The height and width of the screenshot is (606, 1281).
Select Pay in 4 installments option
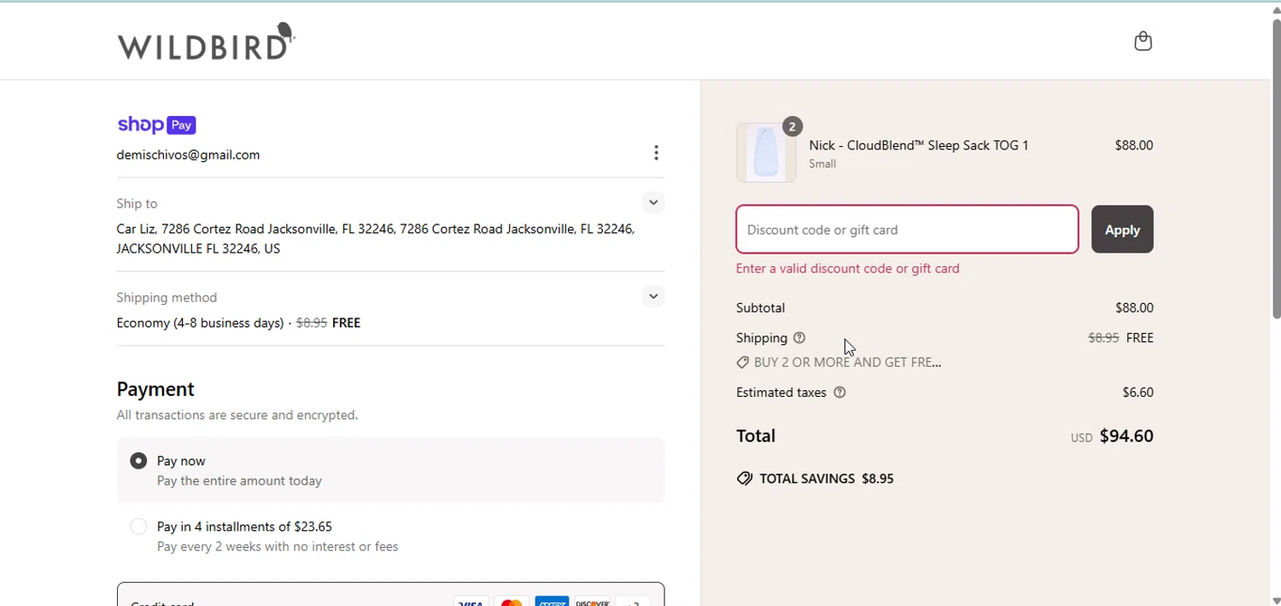(138, 527)
